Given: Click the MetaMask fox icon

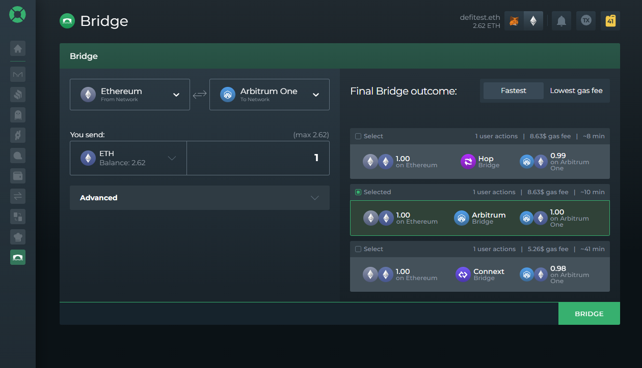Looking at the screenshot, I should click(x=513, y=21).
